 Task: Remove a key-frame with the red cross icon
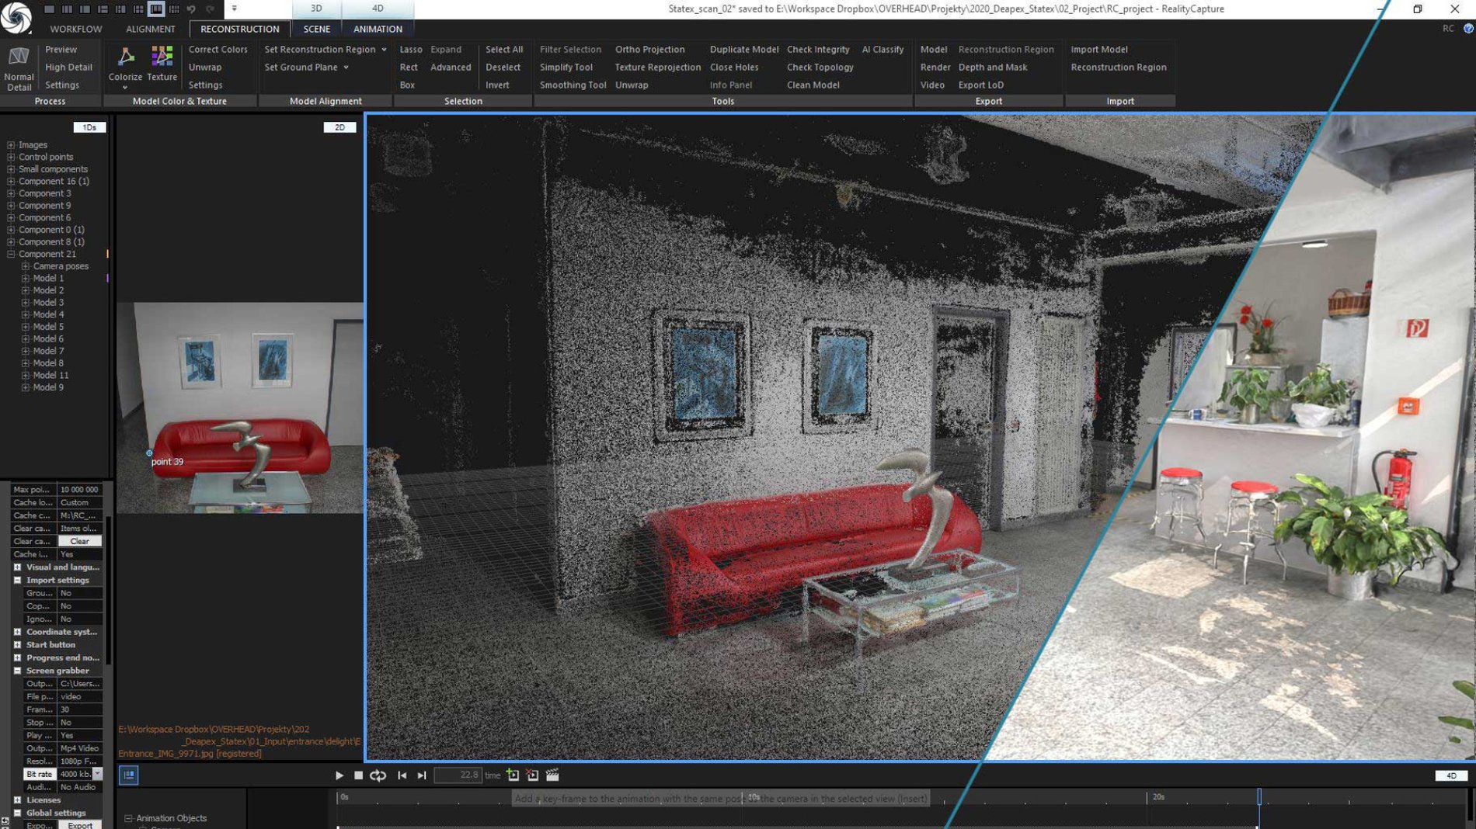[532, 775]
